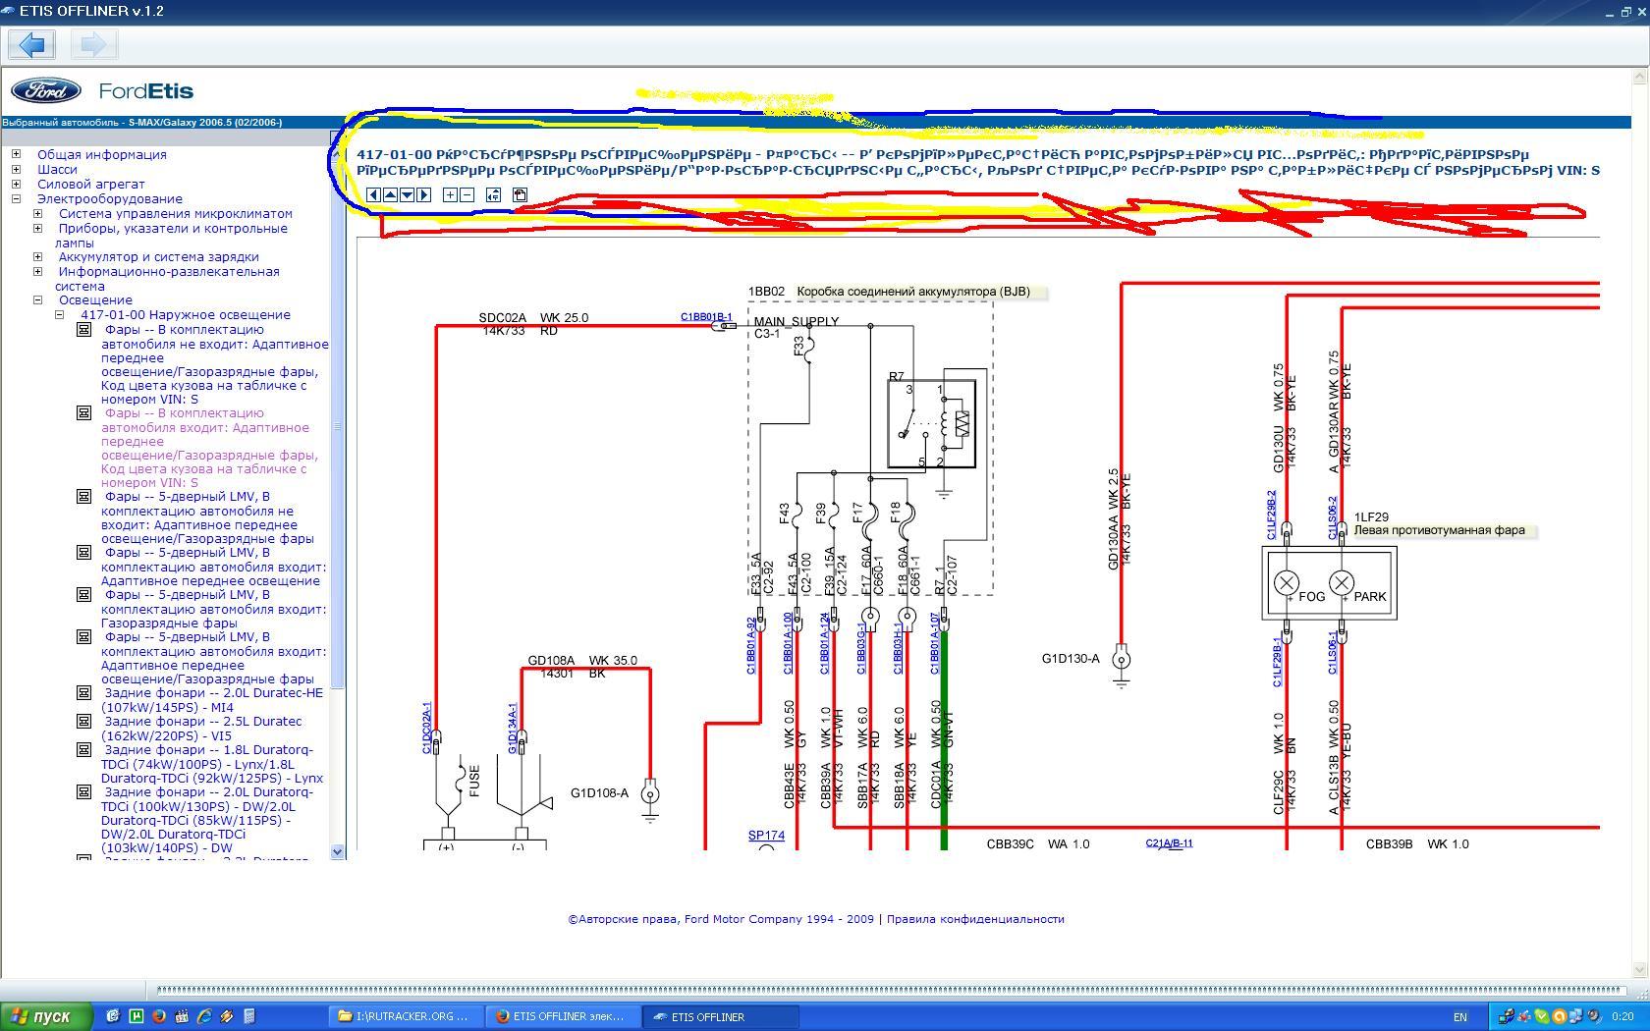Follow connector link C21A/B-11

coord(1169,843)
